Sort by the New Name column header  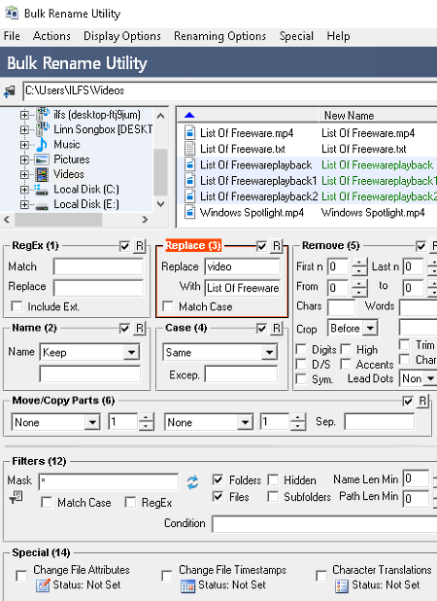(x=378, y=116)
